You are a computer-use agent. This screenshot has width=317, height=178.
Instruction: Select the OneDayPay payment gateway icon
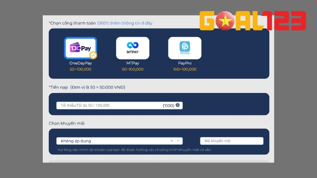coord(80,48)
